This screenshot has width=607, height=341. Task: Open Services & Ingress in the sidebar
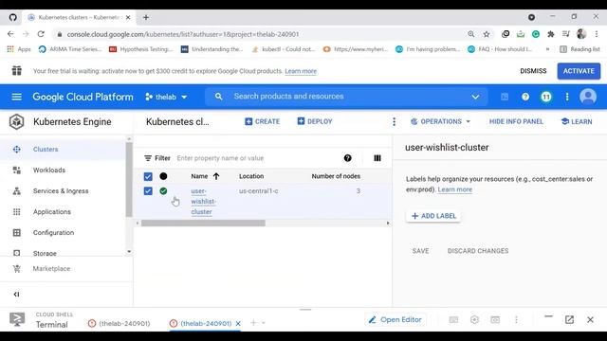[61, 191]
